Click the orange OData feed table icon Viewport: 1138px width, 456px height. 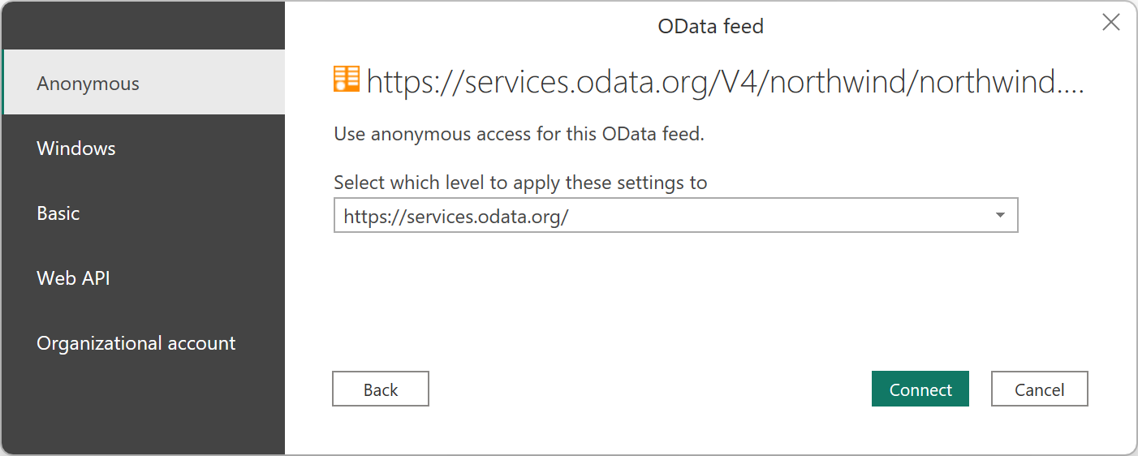pyautogui.click(x=347, y=80)
